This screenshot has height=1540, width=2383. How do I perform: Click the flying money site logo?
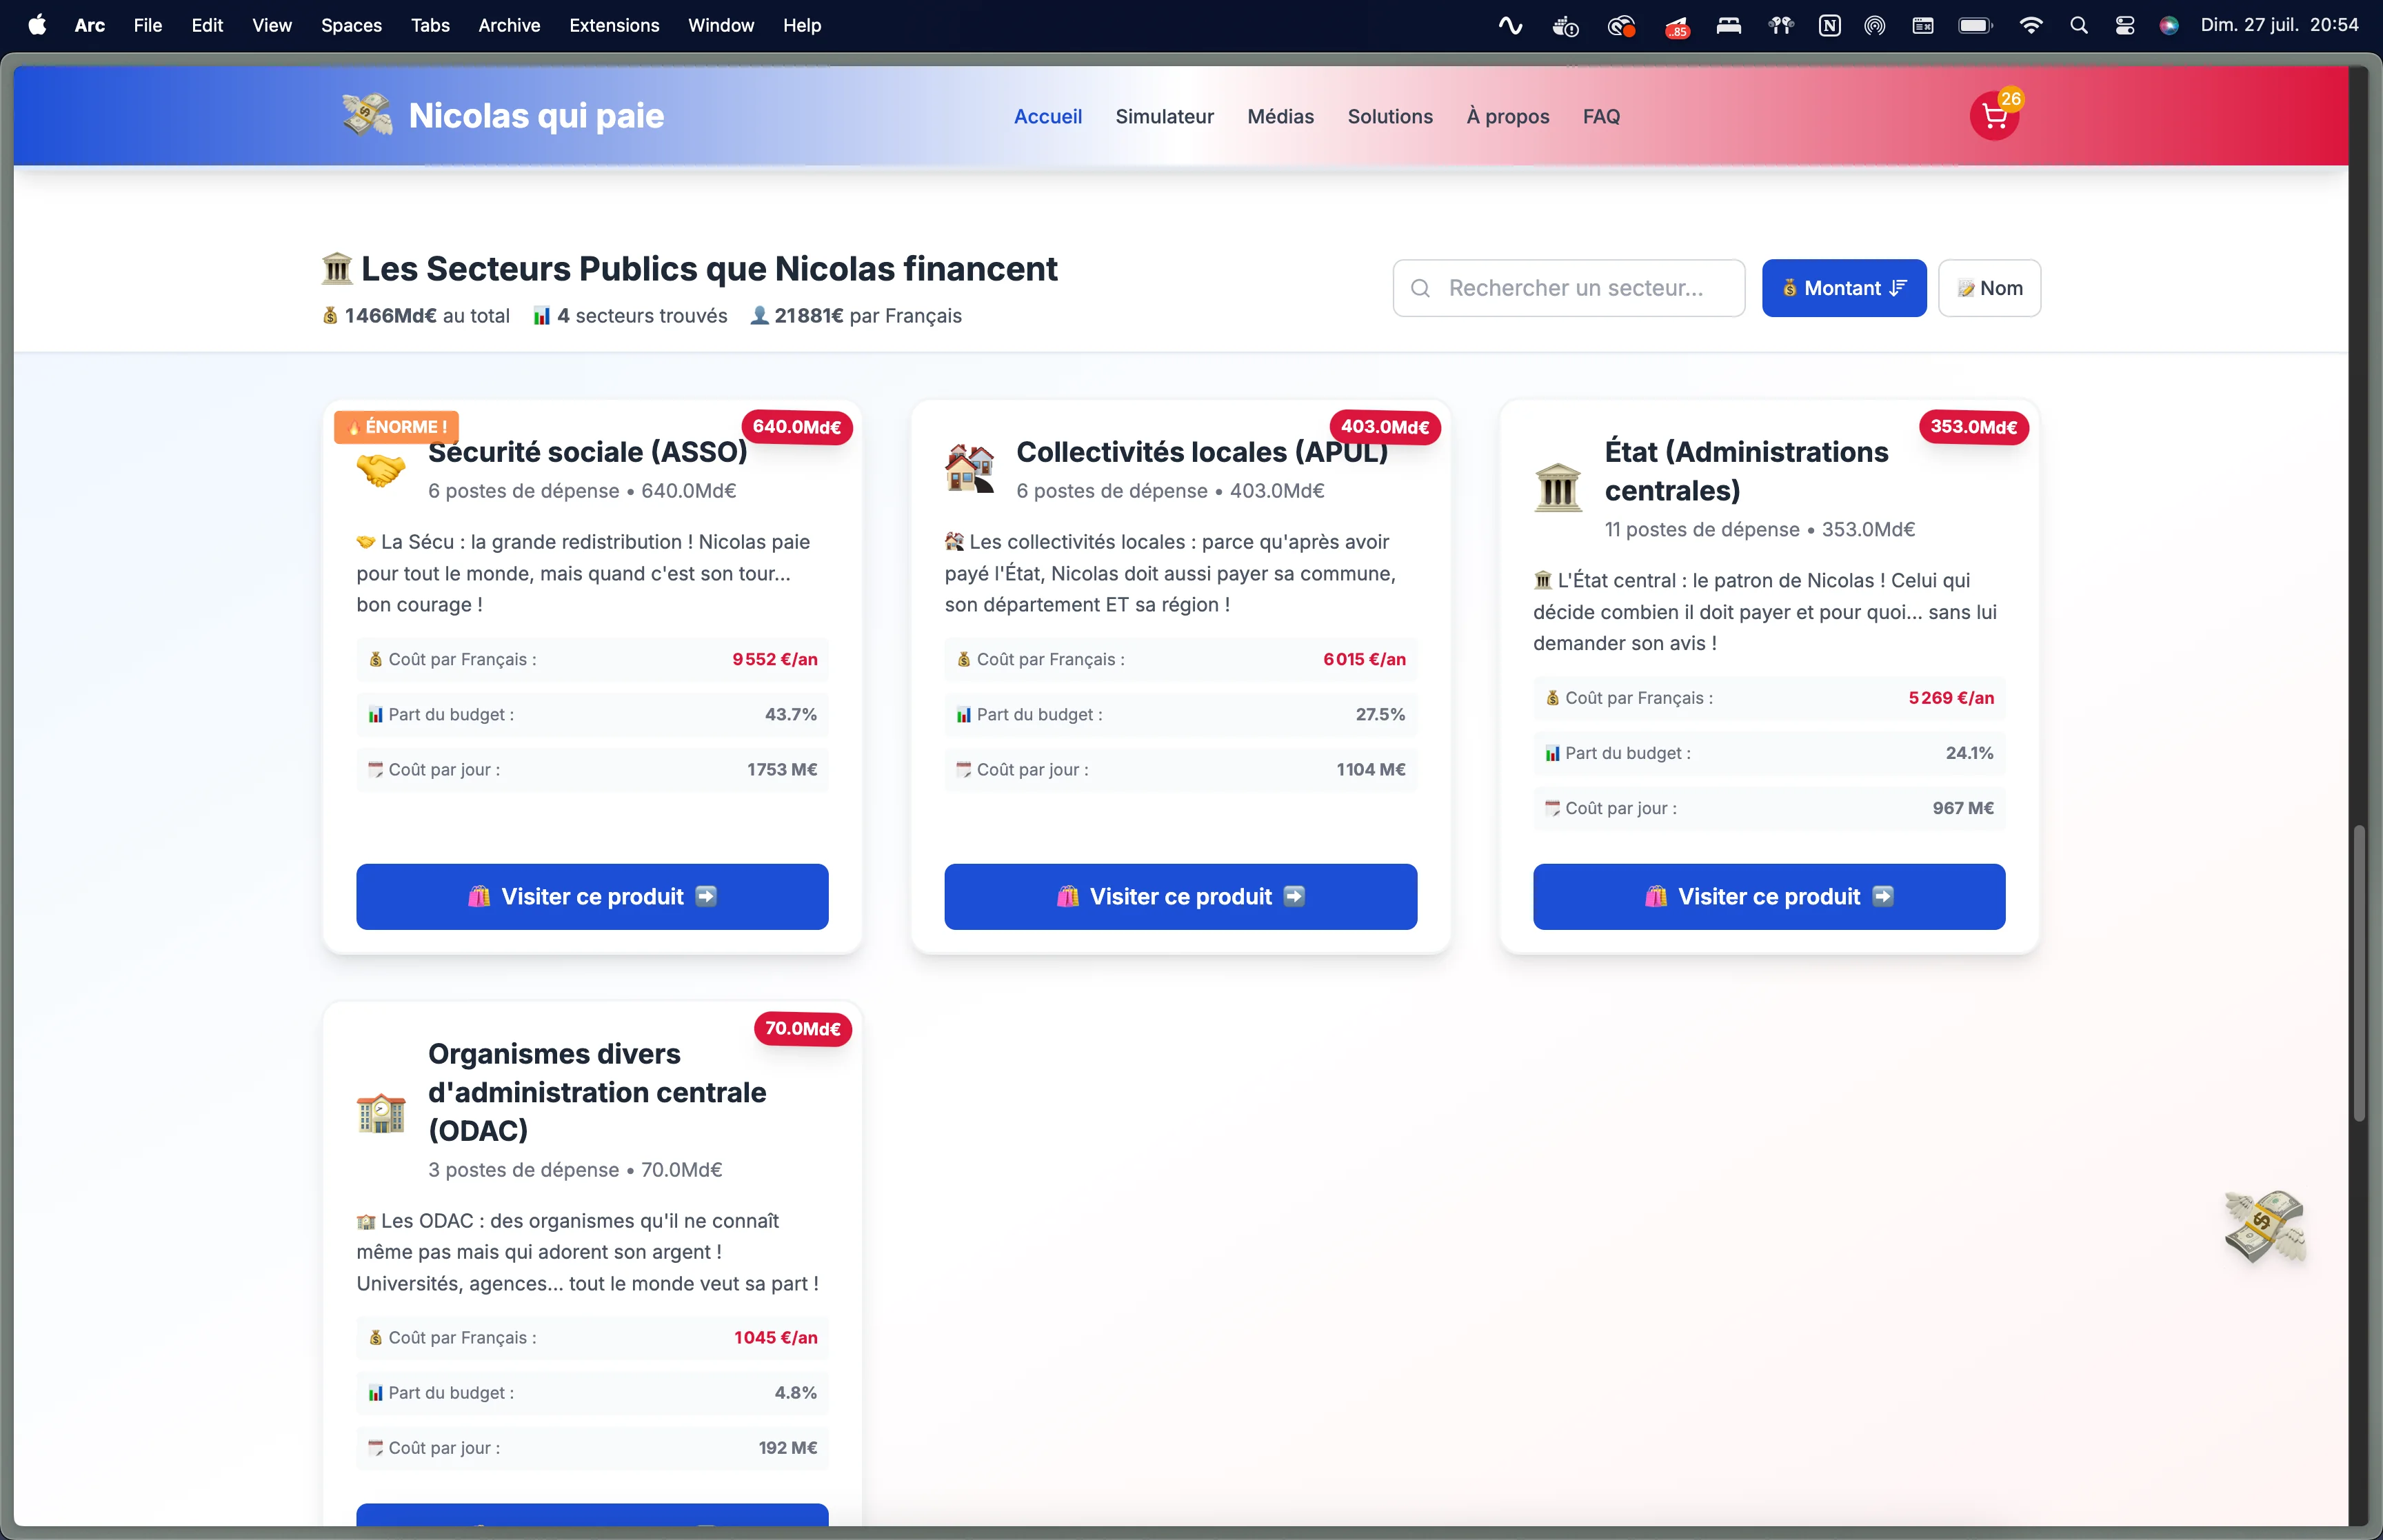(367, 115)
